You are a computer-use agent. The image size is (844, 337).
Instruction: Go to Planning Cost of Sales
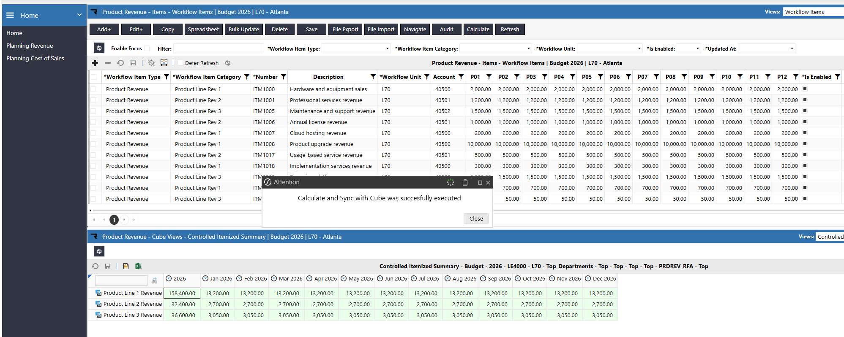coord(35,58)
